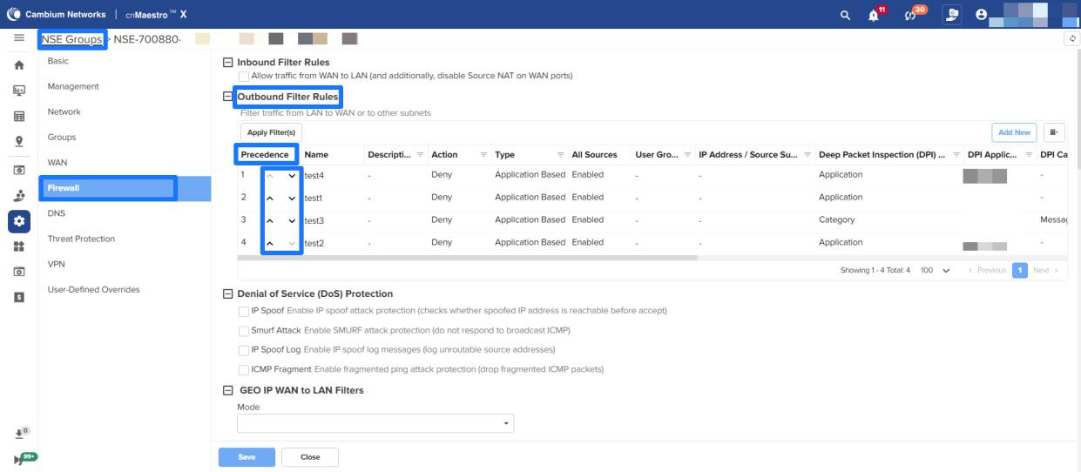The image size is (1081, 472).
Task: Check Allow traffic from WAN to LAN
Action: click(x=244, y=76)
